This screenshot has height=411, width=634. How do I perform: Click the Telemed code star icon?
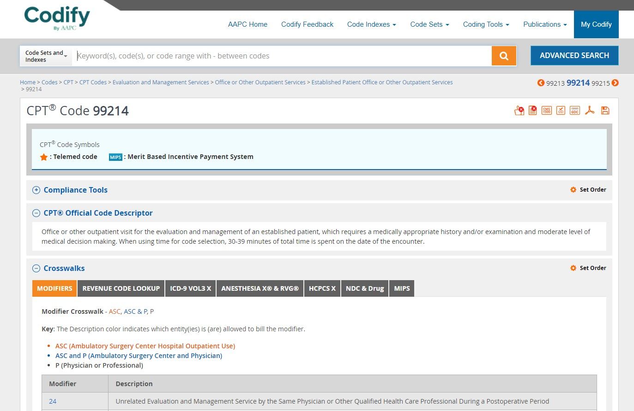click(44, 157)
